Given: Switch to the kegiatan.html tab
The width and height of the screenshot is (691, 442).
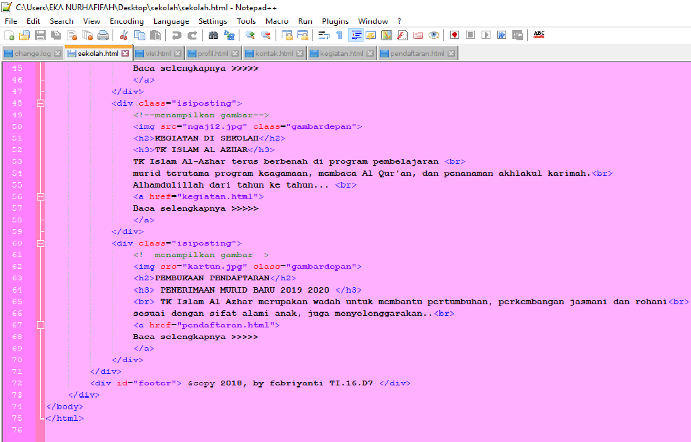Looking at the screenshot, I should pos(341,53).
